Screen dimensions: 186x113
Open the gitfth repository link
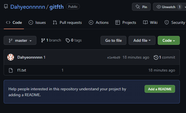point(57,7)
